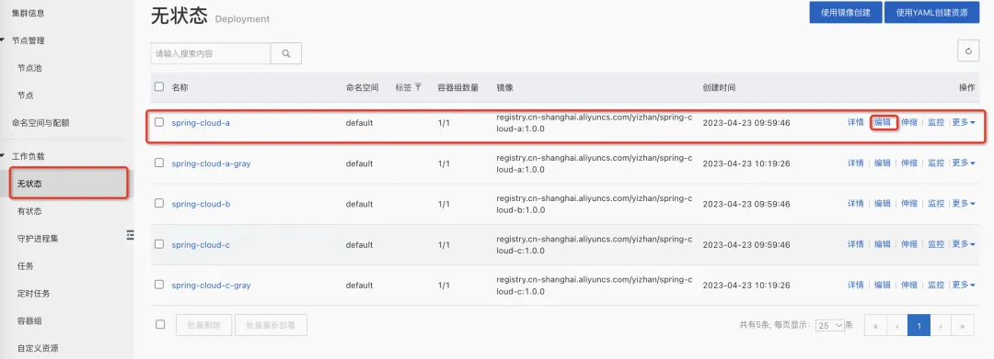Click the 使用镜像创建 button
This screenshot has width=994, height=359.
pyautogui.click(x=846, y=12)
